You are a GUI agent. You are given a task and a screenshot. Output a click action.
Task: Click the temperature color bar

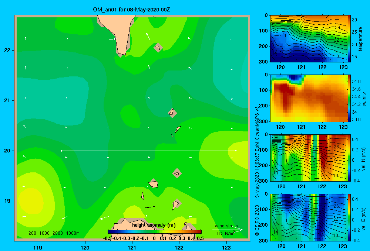[349, 38]
